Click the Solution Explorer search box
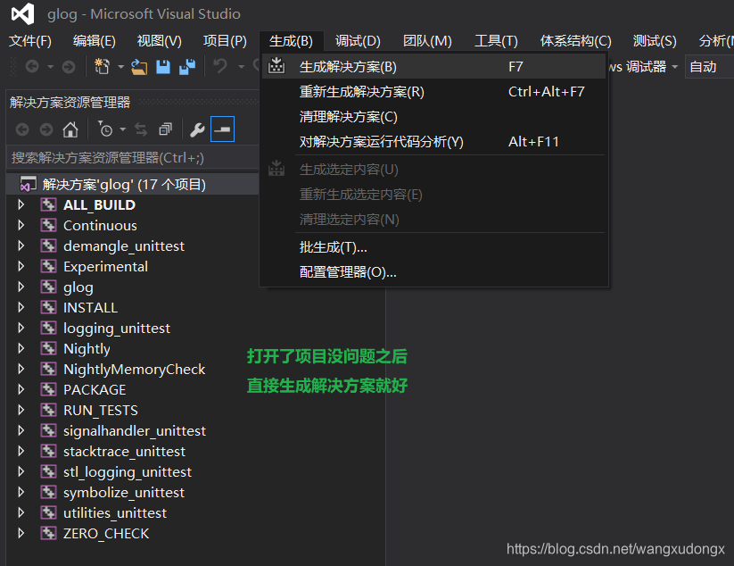Image resolution: width=734 pixels, height=566 pixels. coord(133,158)
